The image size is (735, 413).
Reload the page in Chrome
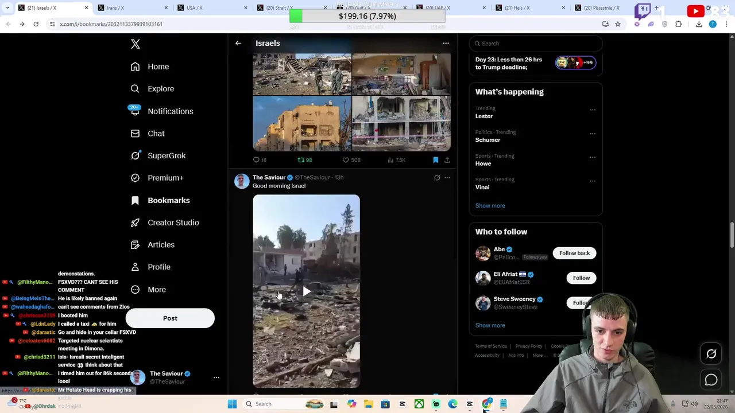coord(36,24)
